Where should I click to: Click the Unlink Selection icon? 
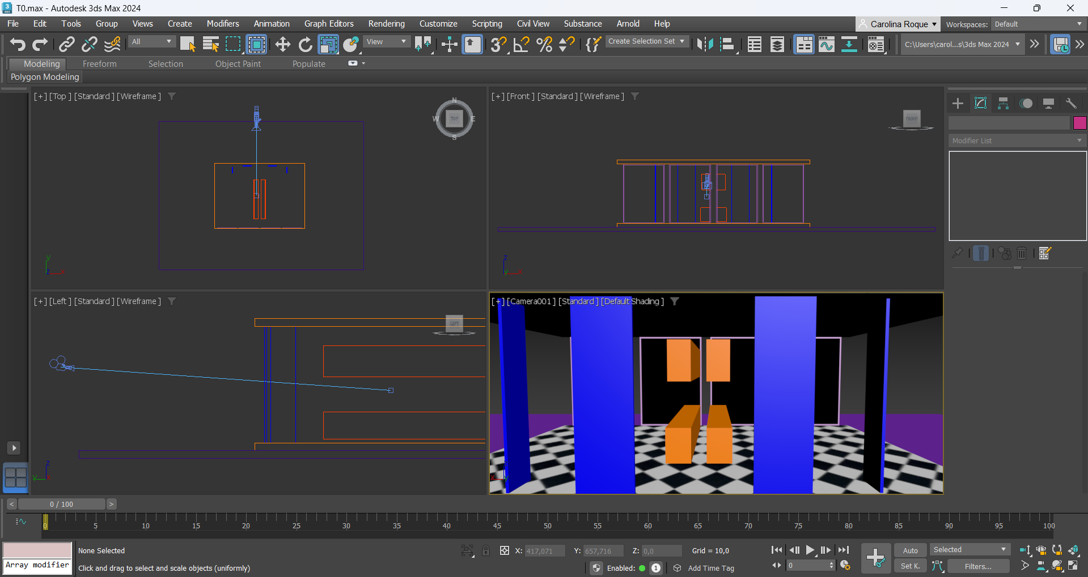[x=89, y=44]
